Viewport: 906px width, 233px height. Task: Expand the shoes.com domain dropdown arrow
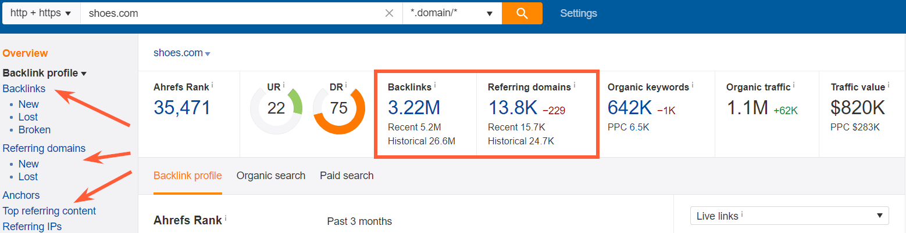pyautogui.click(x=208, y=54)
